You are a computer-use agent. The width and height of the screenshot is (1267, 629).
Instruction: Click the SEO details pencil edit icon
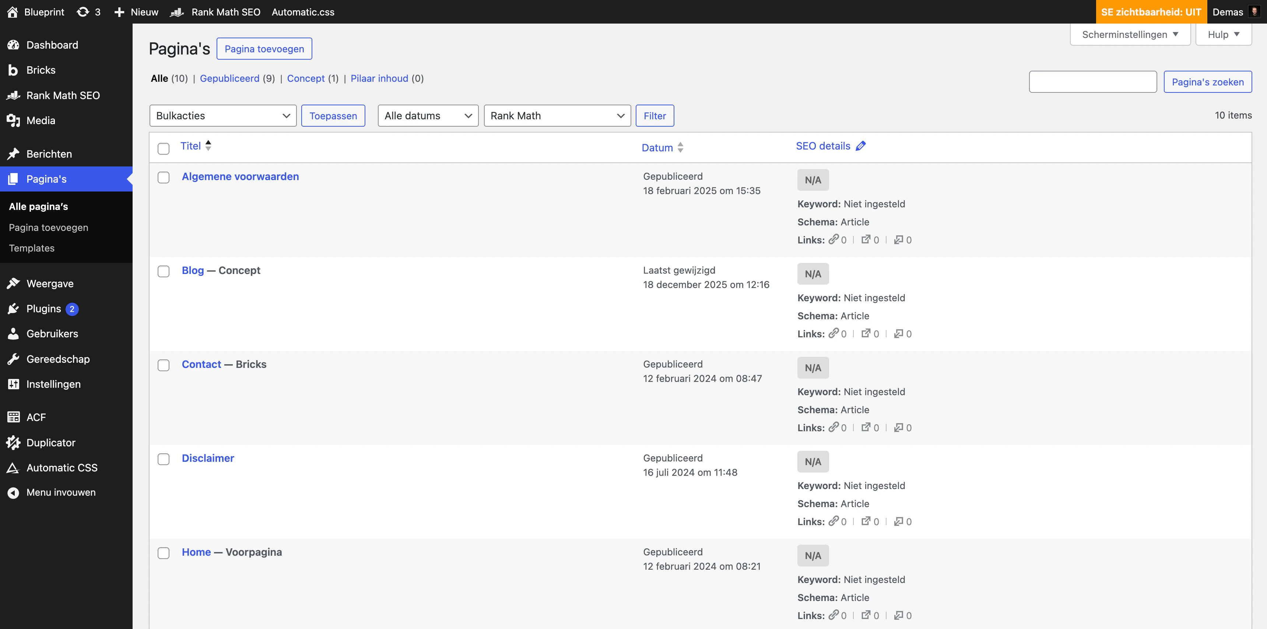(860, 146)
